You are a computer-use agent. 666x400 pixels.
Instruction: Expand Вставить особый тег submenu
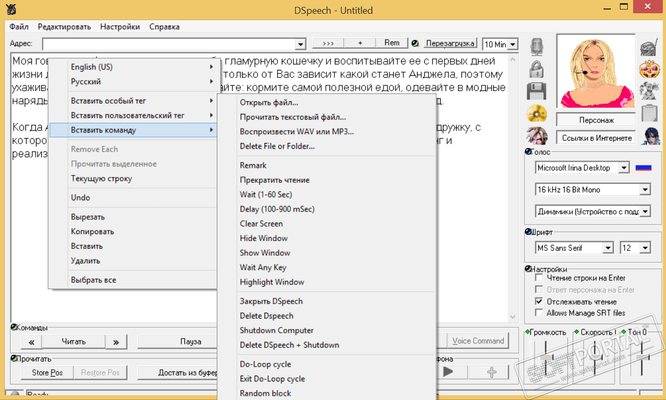coord(132,101)
